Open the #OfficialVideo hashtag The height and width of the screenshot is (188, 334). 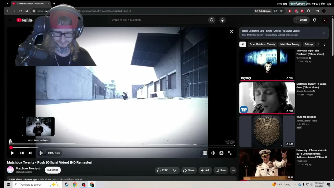point(65,179)
